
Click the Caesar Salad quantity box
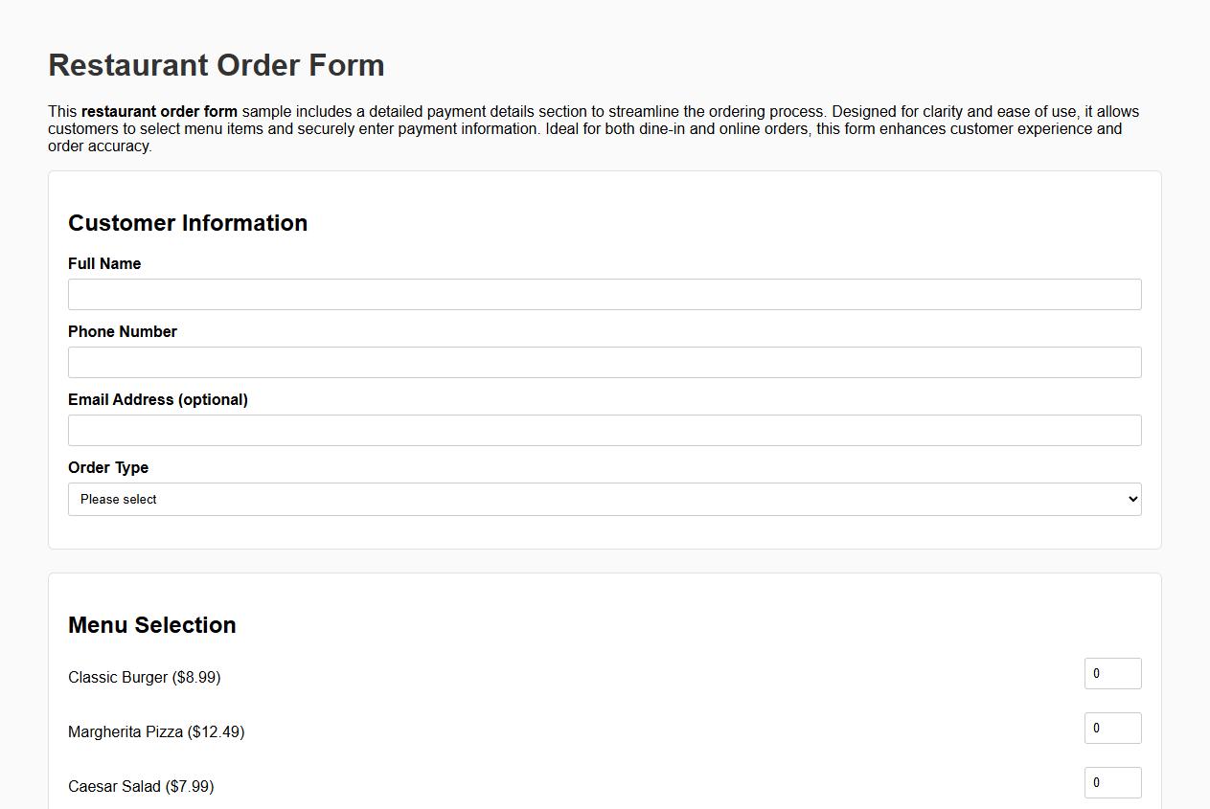[1112, 782]
